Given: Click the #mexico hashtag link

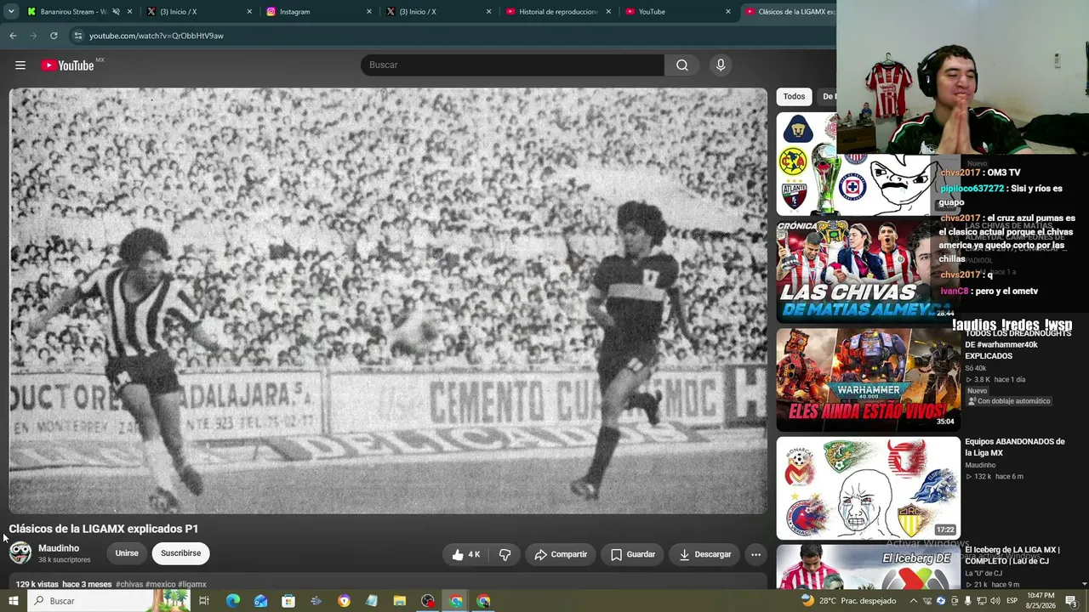Looking at the screenshot, I should (x=161, y=585).
